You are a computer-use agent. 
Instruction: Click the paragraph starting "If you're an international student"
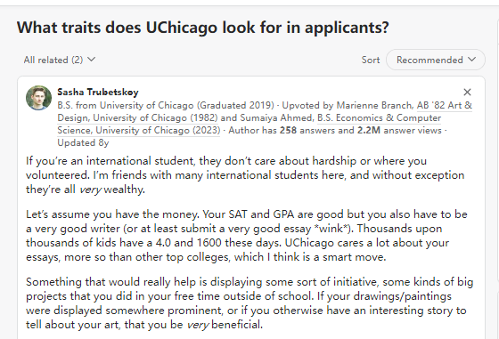[245, 175]
